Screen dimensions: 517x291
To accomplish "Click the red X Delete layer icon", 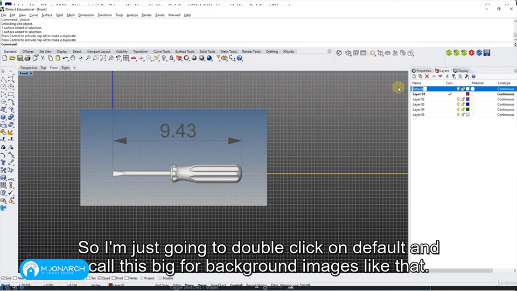I will [427, 76].
